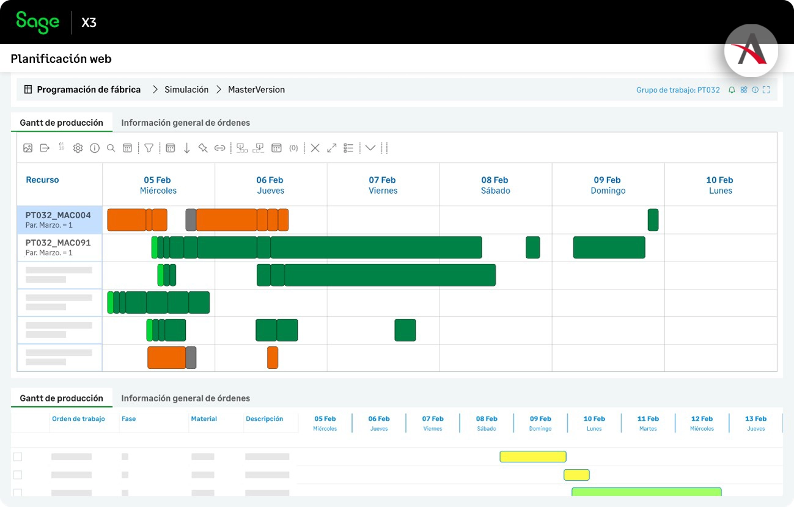
Task: Click the link chain icon in toolbar
Action: click(x=219, y=148)
